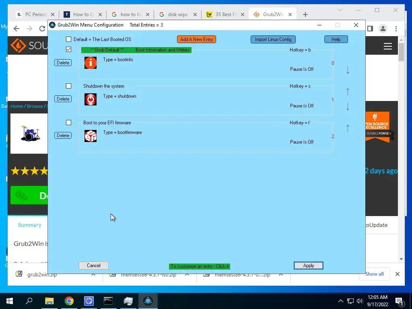Click Grub2Win title bar app icon

click(x=53, y=25)
